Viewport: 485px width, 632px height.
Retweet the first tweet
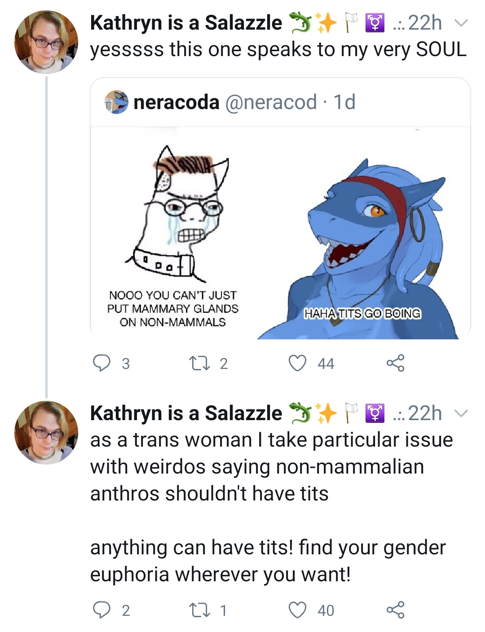pyautogui.click(x=197, y=363)
